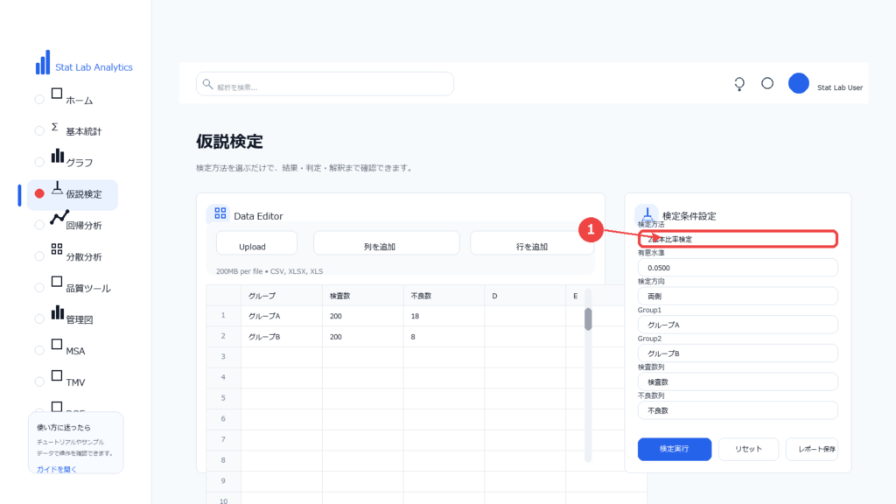Click the 不良数 cell with value 8
The image size is (896, 504).
point(444,337)
